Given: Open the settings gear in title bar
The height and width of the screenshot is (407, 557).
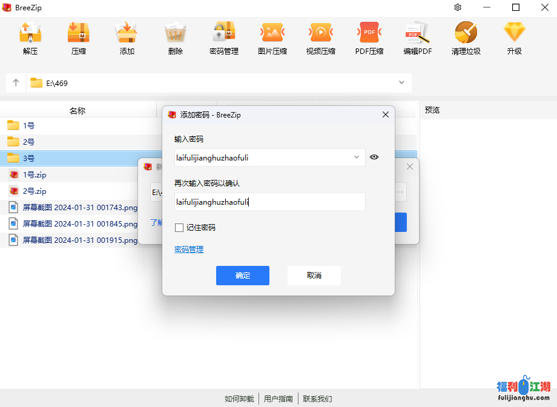Looking at the screenshot, I should pos(458,7).
